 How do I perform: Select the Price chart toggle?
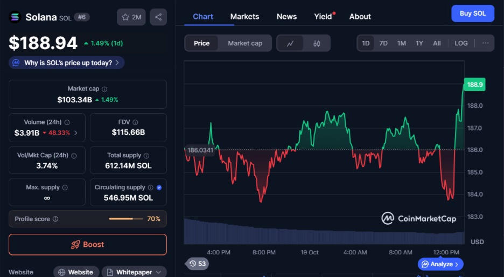click(201, 43)
